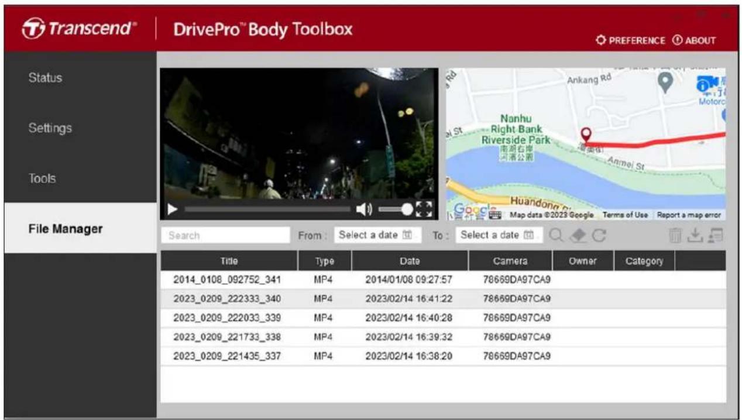Click the Search input field
The height and width of the screenshot is (420, 742).
click(x=225, y=235)
